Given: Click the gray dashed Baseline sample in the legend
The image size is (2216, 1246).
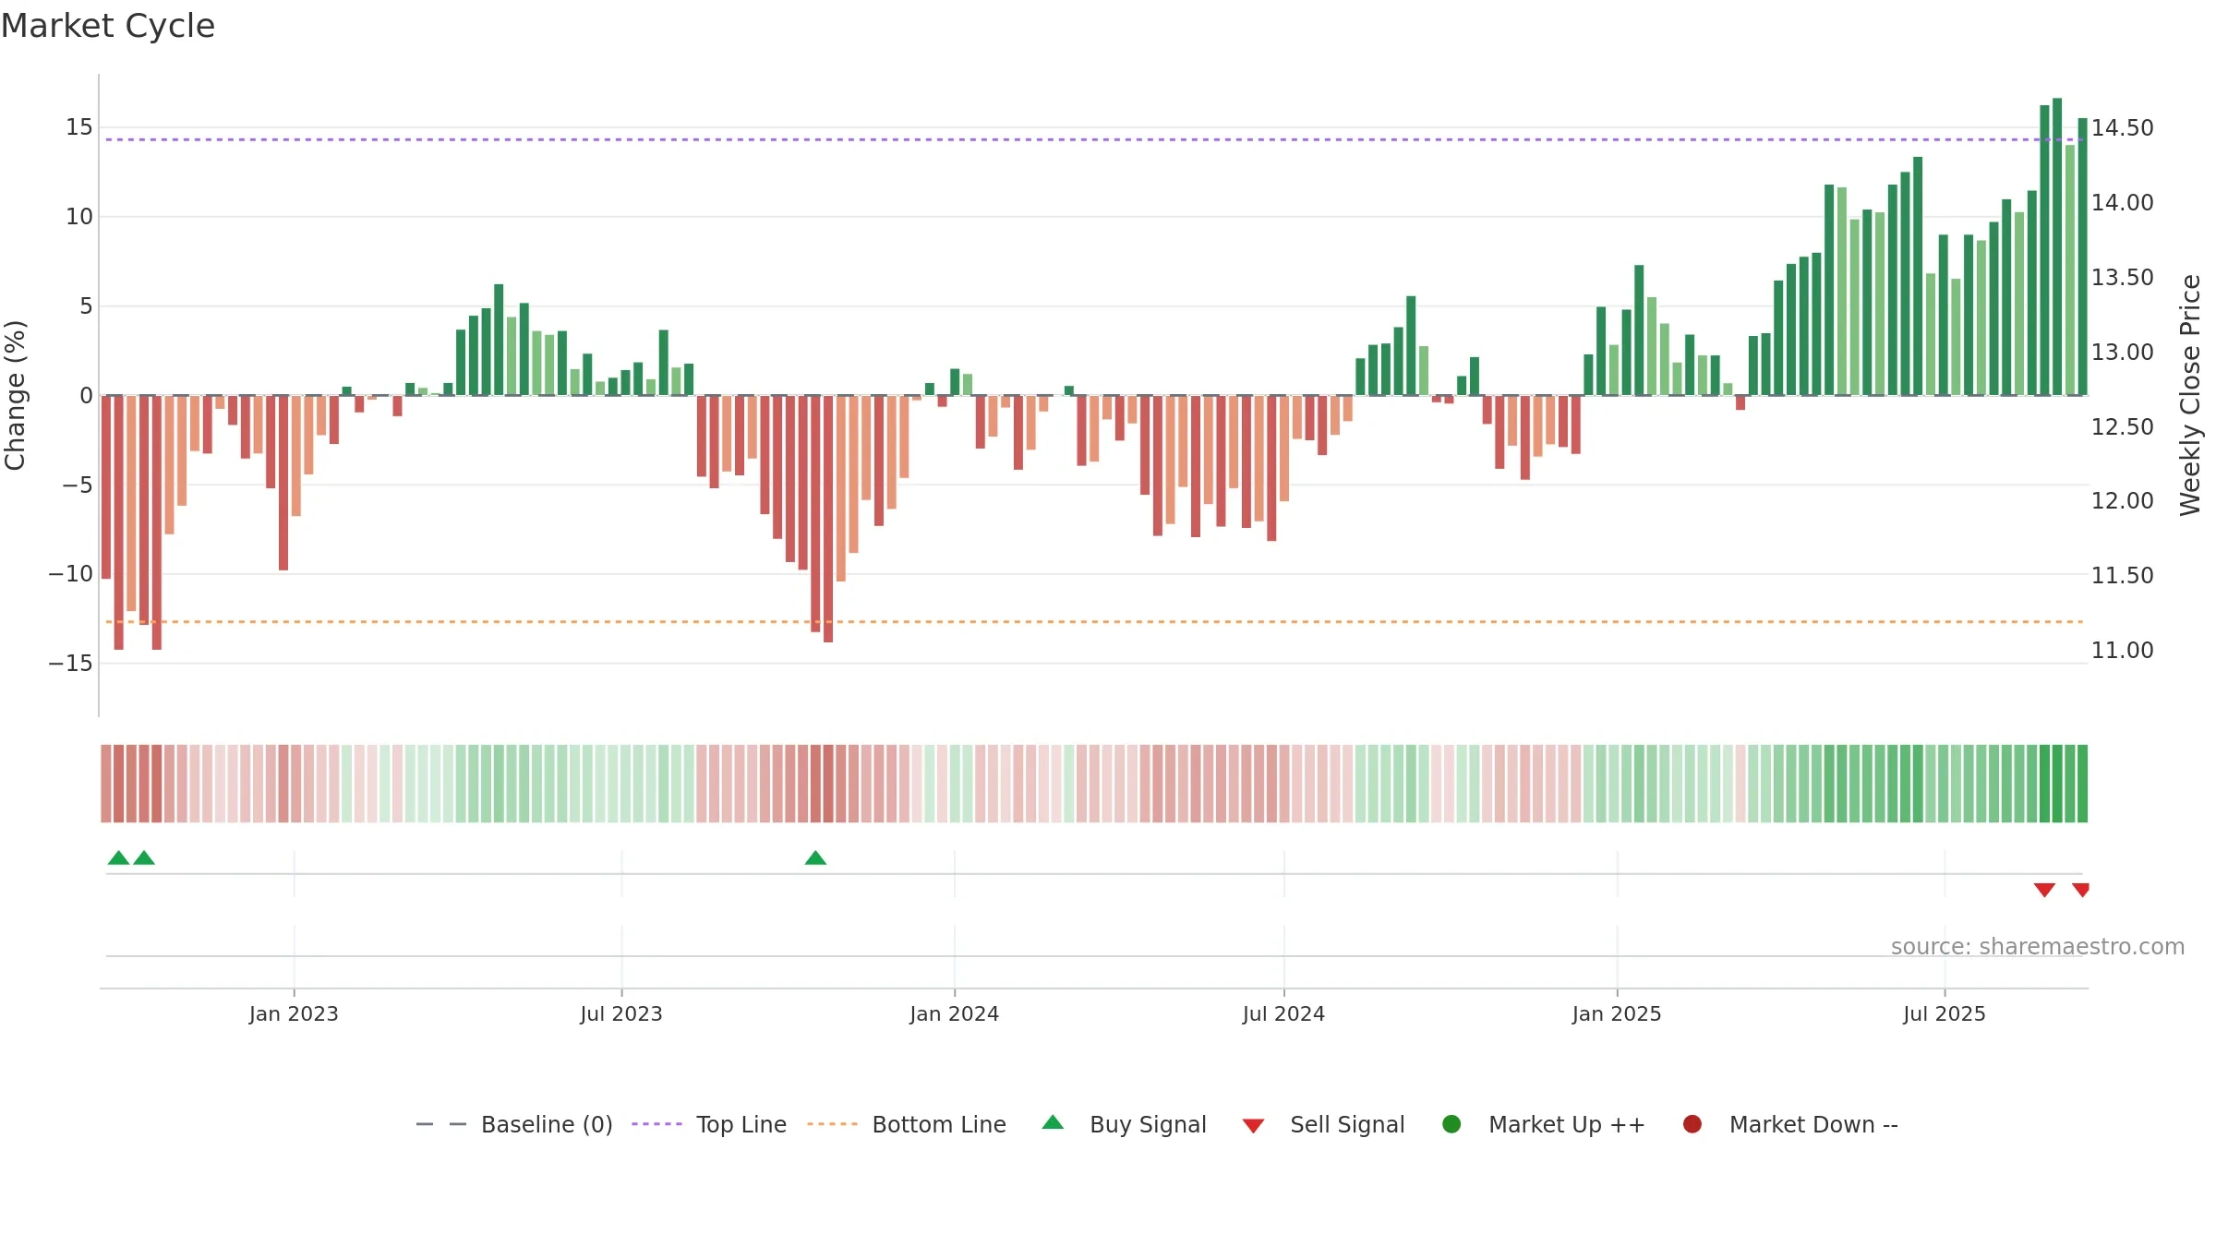Looking at the screenshot, I should (x=440, y=1124).
